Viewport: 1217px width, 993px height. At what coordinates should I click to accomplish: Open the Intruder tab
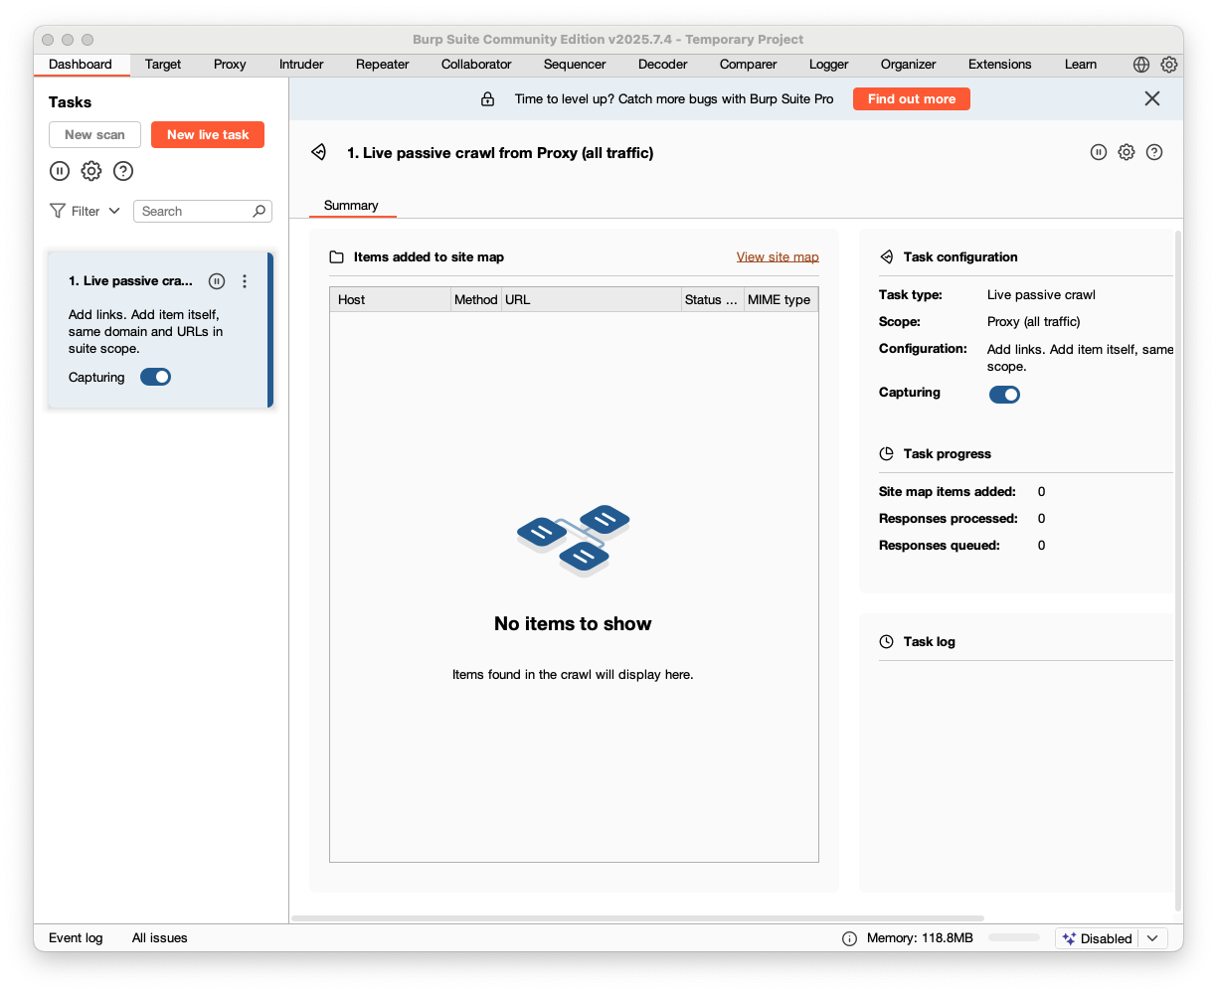pyautogui.click(x=301, y=65)
